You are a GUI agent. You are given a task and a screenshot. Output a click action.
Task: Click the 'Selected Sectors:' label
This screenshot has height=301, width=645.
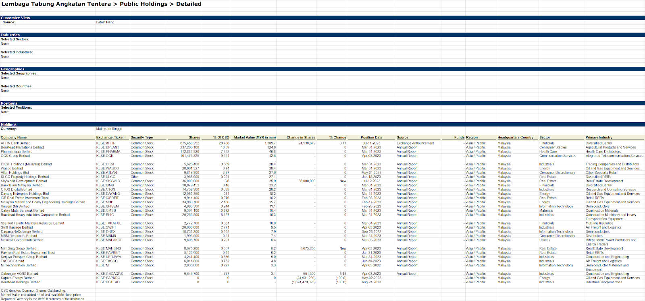point(15,39)
